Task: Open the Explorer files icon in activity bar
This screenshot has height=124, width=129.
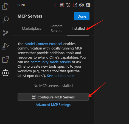Action: [5, 7]
